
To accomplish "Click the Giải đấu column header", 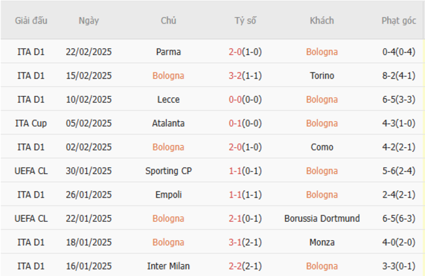I will (31, 21).
